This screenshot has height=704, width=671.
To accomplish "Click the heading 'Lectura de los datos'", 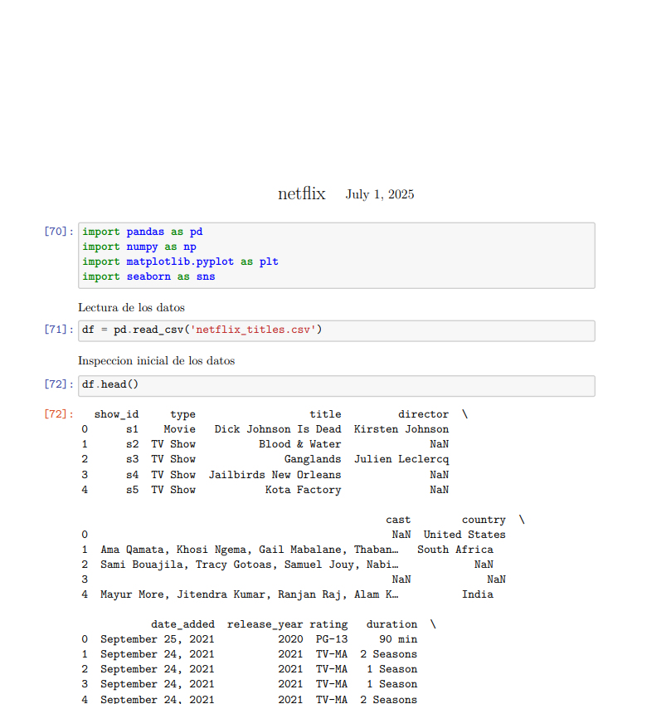I will click(x=131, y=307).
